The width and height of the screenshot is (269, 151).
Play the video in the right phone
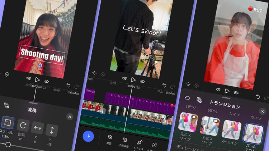click(227, 91)
